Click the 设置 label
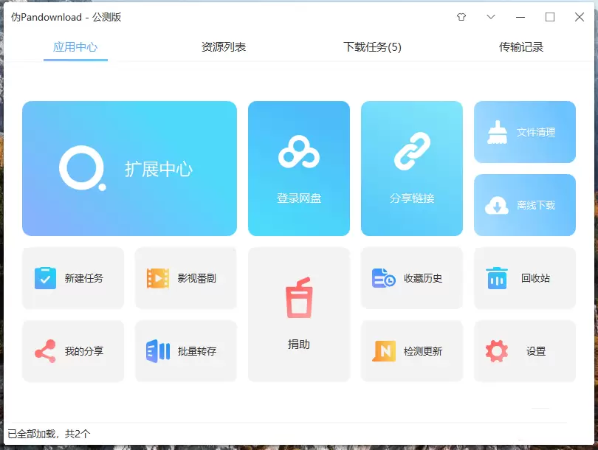 click(536, 351)
